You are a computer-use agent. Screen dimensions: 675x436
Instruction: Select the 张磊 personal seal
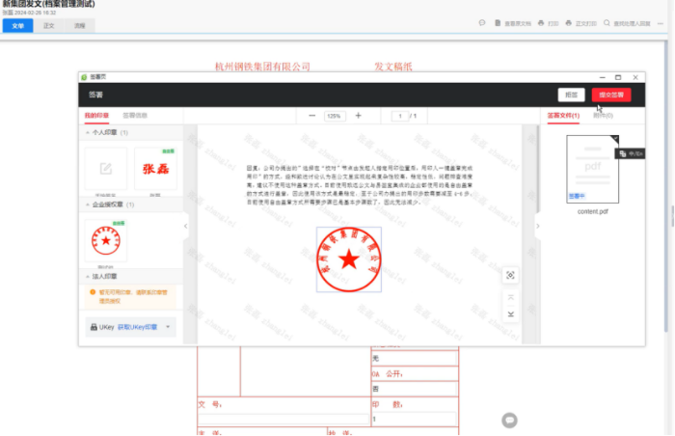[x=155, y=169]
